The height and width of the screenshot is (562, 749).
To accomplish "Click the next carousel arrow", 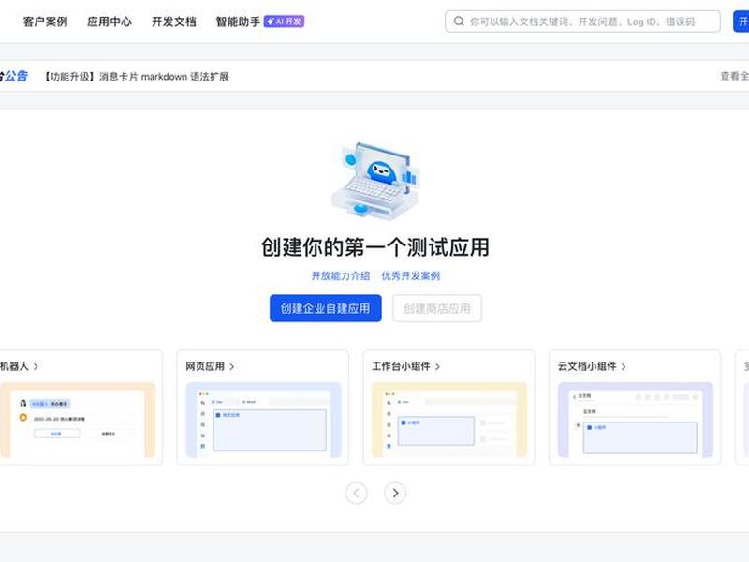I will point(395,494).
